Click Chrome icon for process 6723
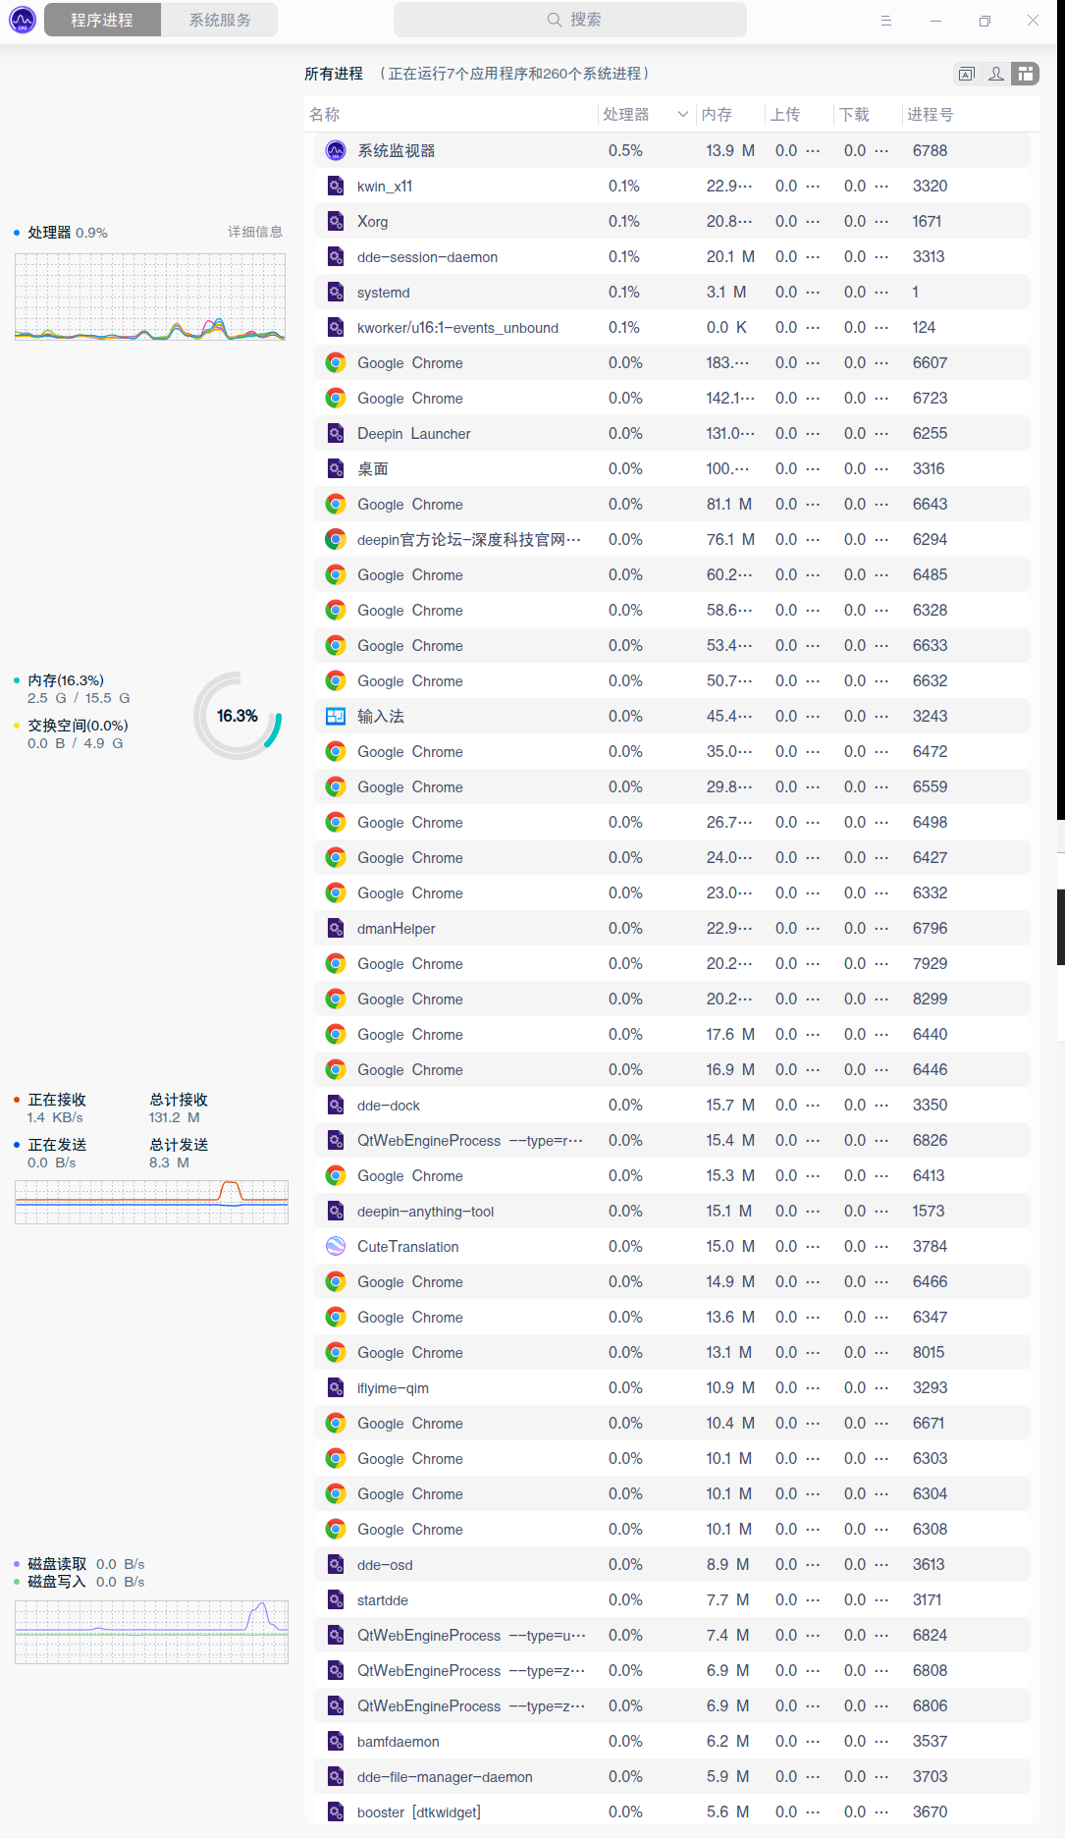This screenshot has width=1065, height=1838. tap(336, 398)
